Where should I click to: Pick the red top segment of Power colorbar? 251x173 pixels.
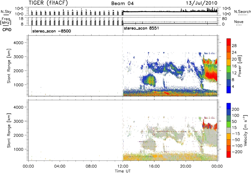click(229, 42)
